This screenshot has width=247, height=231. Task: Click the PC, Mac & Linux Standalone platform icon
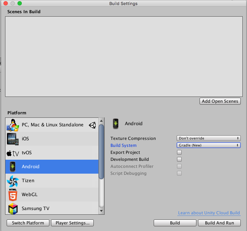pyautogui.click(x=12, y=125)
